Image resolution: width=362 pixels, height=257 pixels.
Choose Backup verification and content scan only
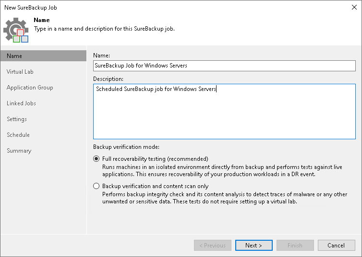pos(97,186)
